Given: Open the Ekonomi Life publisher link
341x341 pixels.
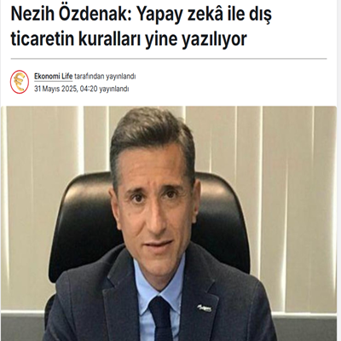Looking at the screenshot, I should pos(54,76).
